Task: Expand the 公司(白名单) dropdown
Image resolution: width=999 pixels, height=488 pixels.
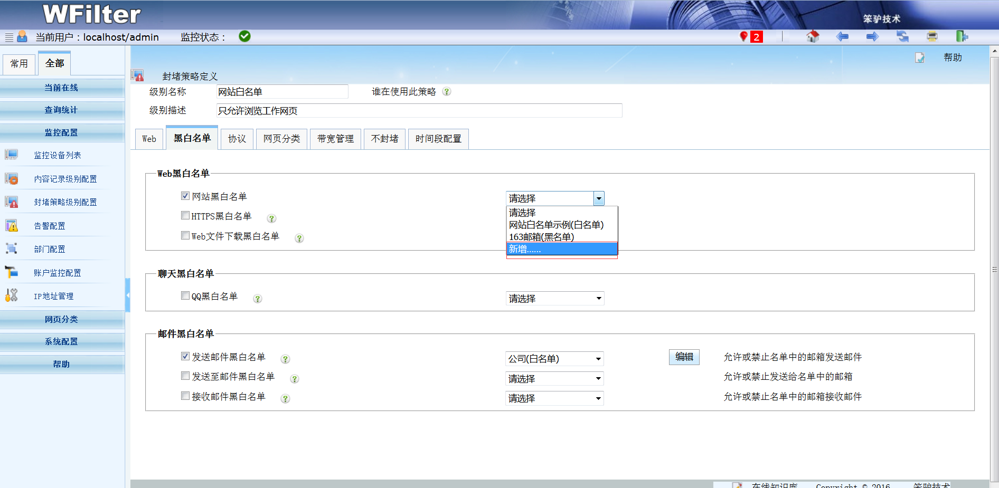Action: 554,359
